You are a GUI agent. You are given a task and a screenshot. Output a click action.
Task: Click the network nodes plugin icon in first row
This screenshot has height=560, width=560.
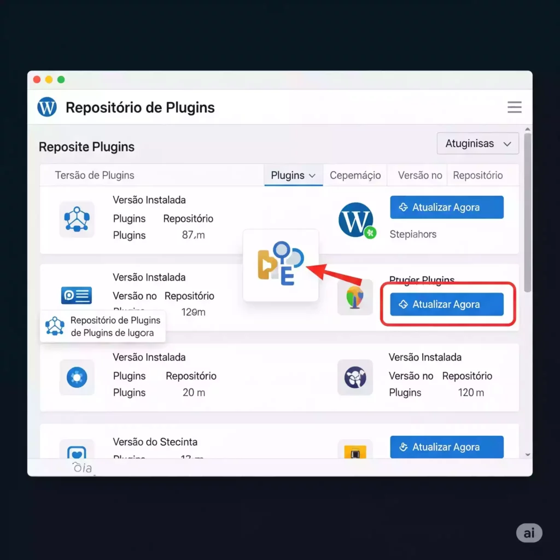[77, 219]
